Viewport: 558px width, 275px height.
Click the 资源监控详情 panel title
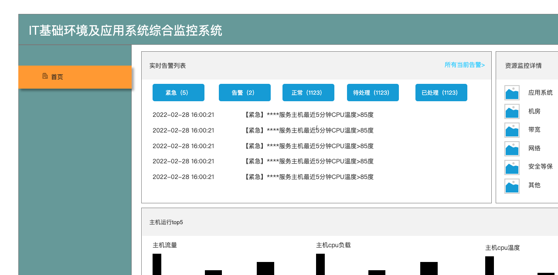tap(524, 66)
